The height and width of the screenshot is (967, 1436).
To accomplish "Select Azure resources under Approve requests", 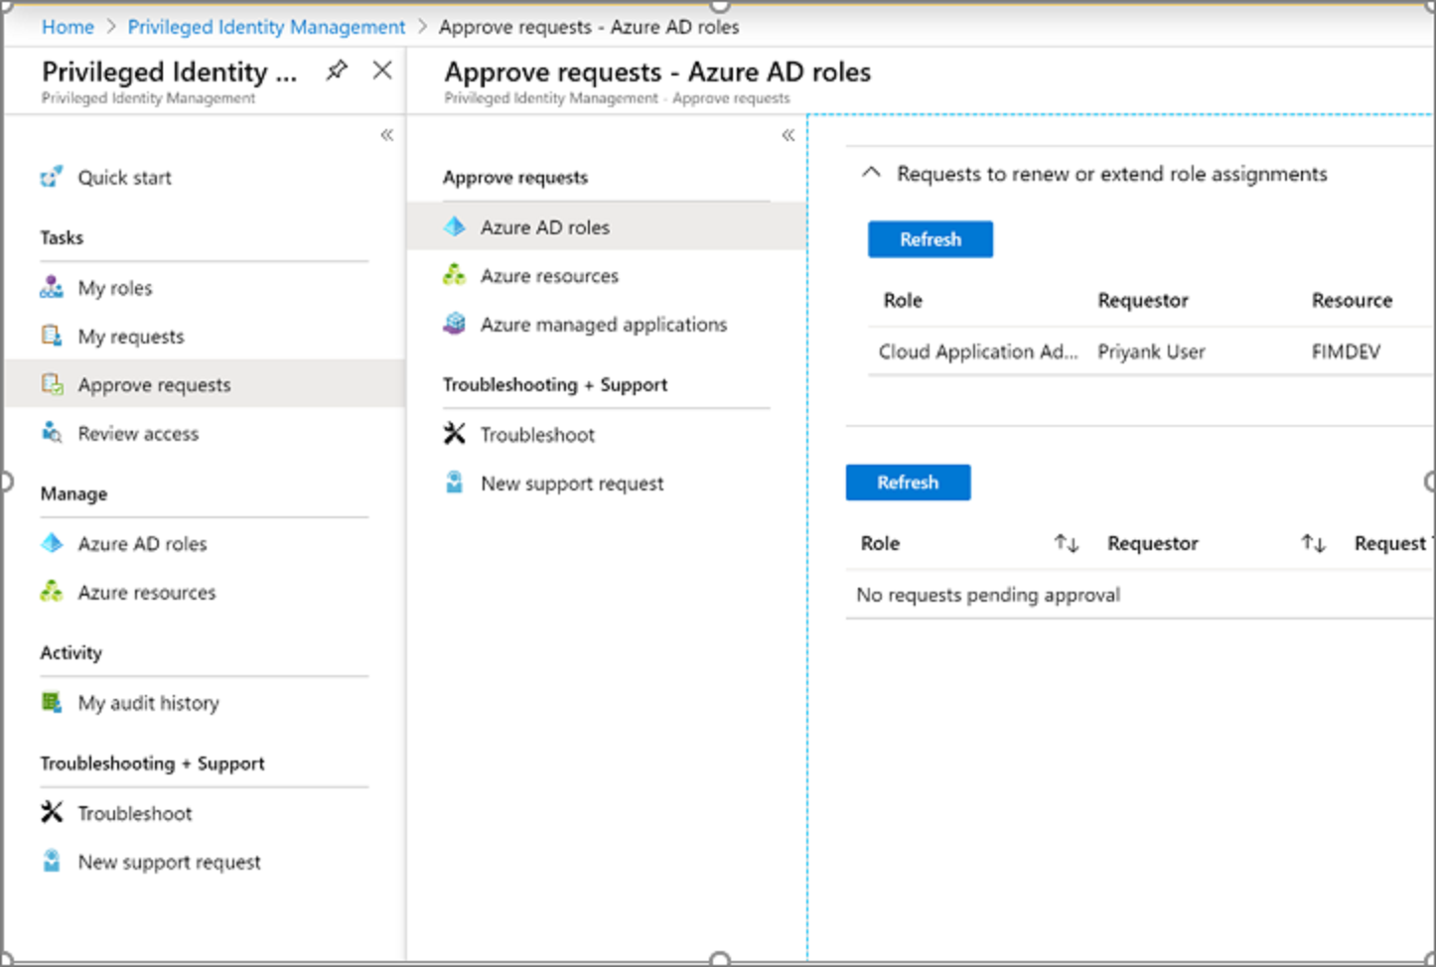I will coord(549,276).
